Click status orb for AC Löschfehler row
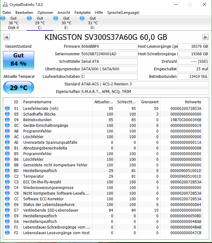 (x=7, y=137)
